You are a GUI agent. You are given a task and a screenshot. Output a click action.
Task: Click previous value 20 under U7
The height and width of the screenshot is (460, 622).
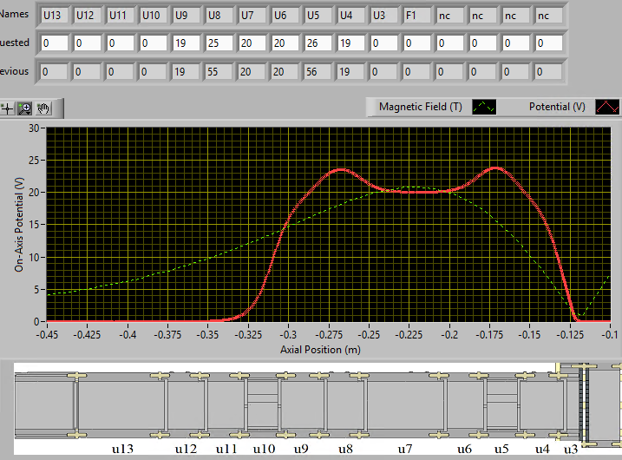pos(252,72)
